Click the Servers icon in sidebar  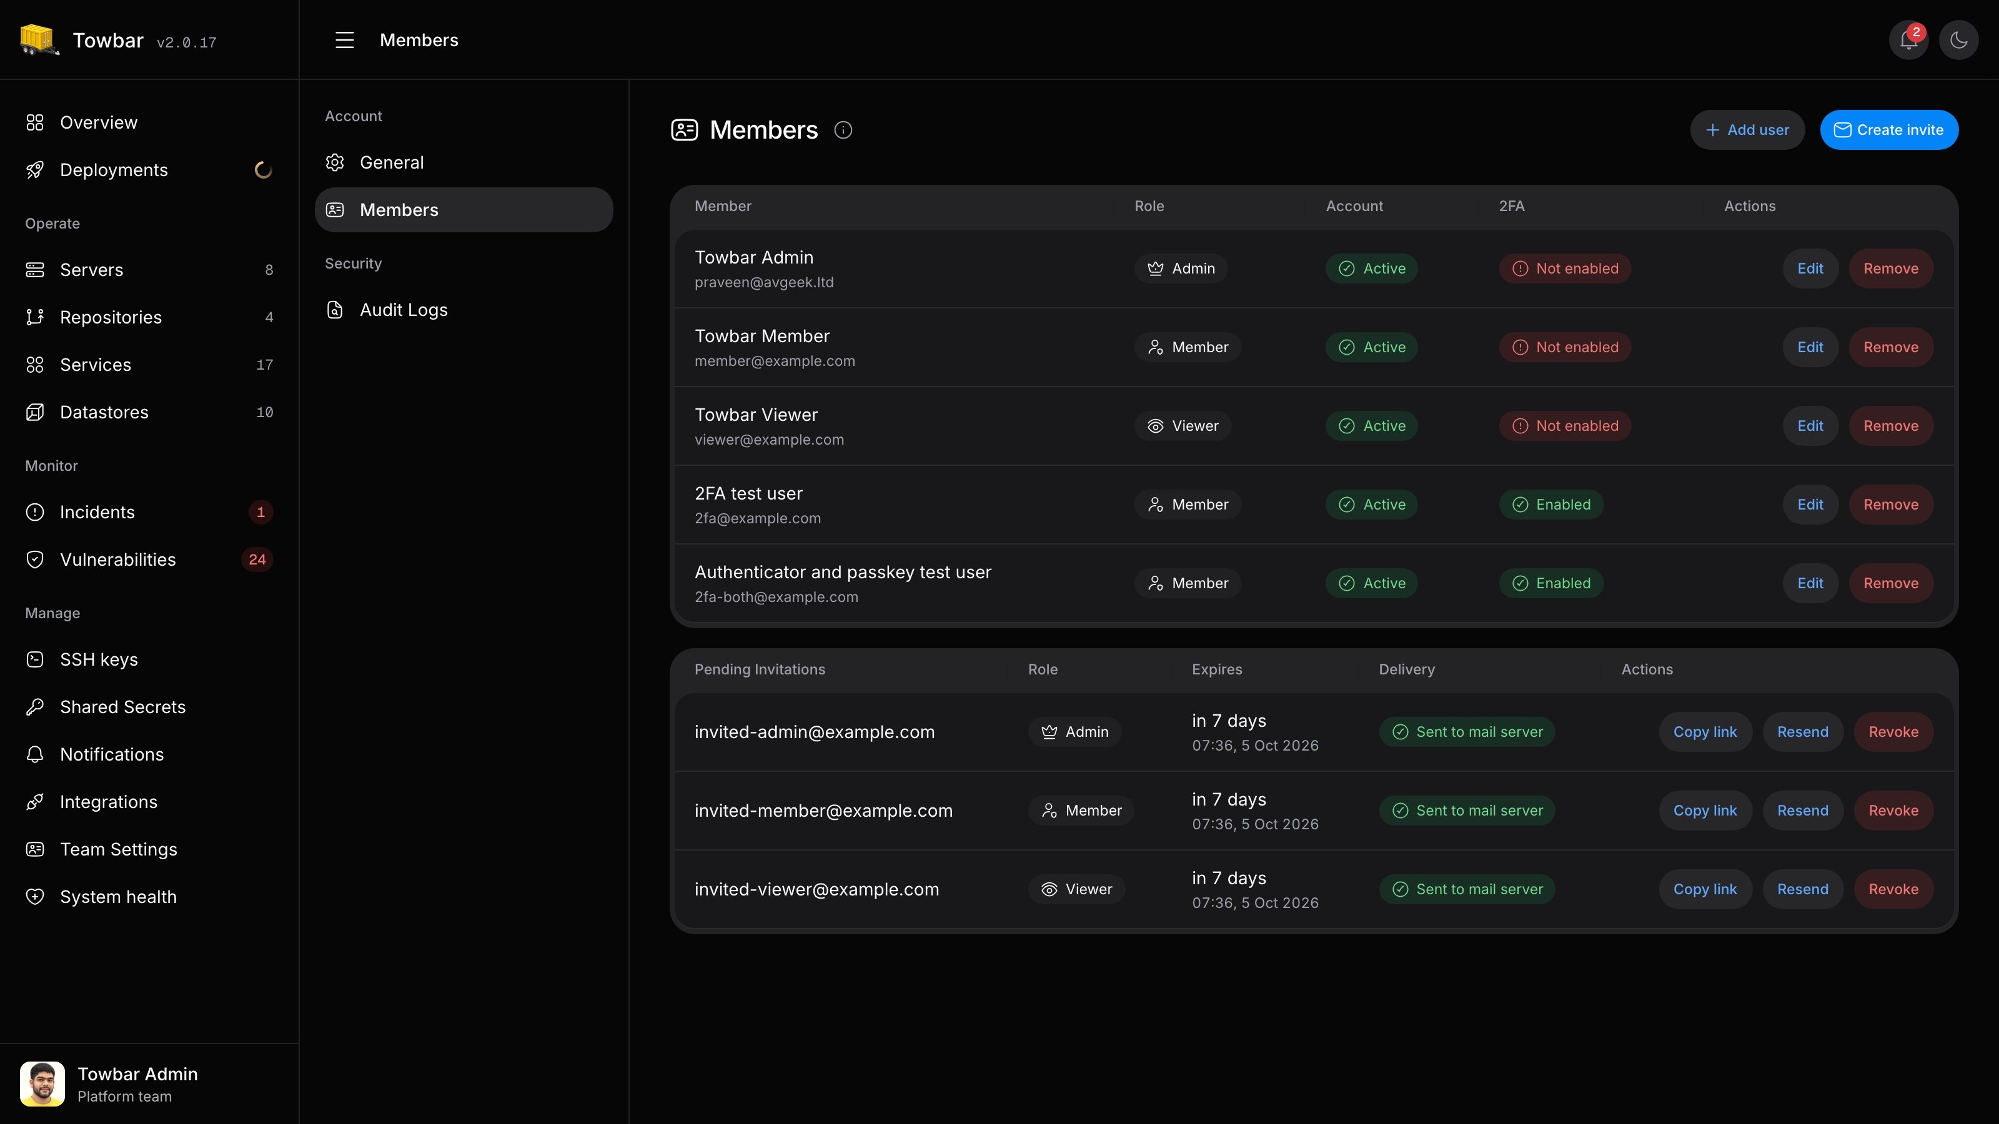click(x=35, y=270)
